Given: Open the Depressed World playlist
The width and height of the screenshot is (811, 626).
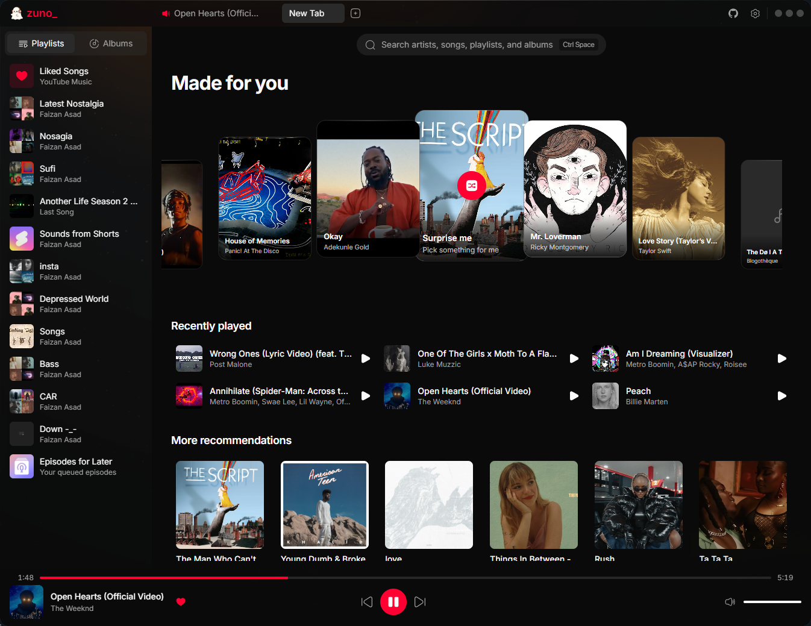Looking at the screenshot, I should coord(76,304).
